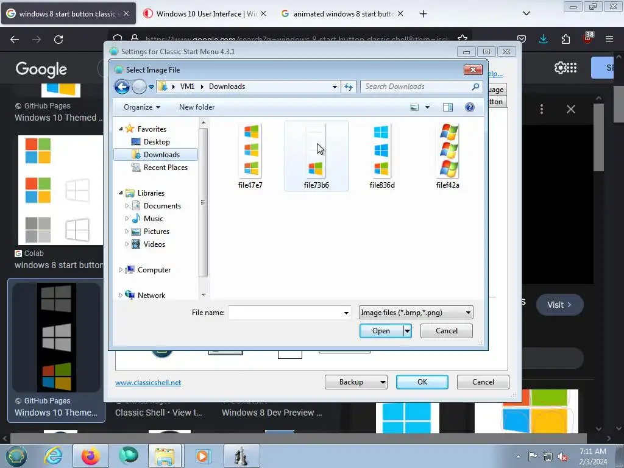
Task: Click the File name input field
Action: coord(289,313)
